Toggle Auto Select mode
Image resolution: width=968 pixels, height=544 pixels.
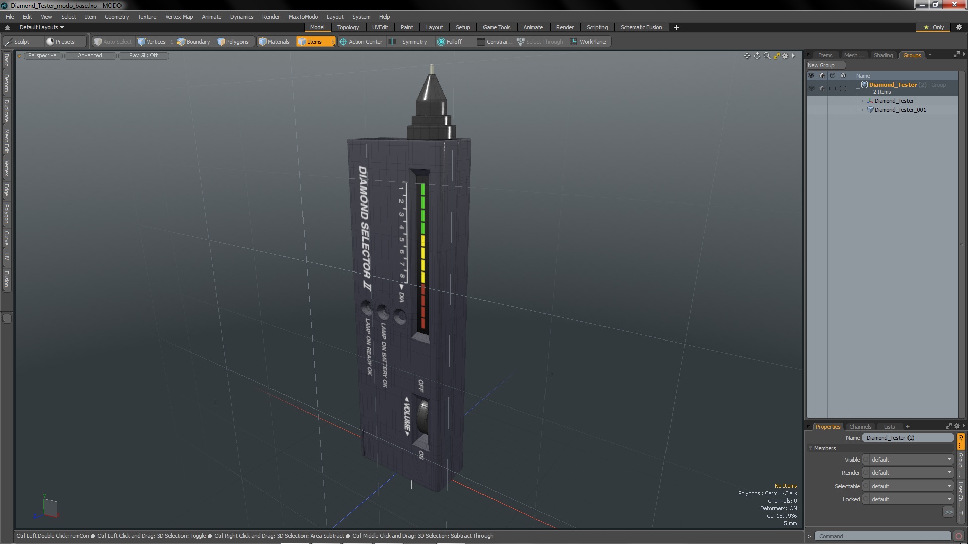tap(112, 42)
